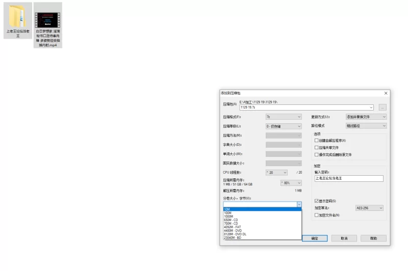The width and height of the screenshot is (408, 271).
Task: Enable 压缩共享文件 checkbox
Action: click(x=316, y=147)
